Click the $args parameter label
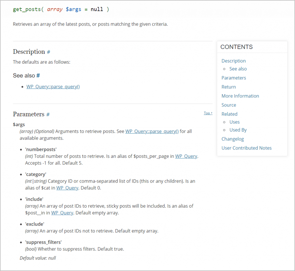Screen dimensions: 295x271 coord(19,124)
